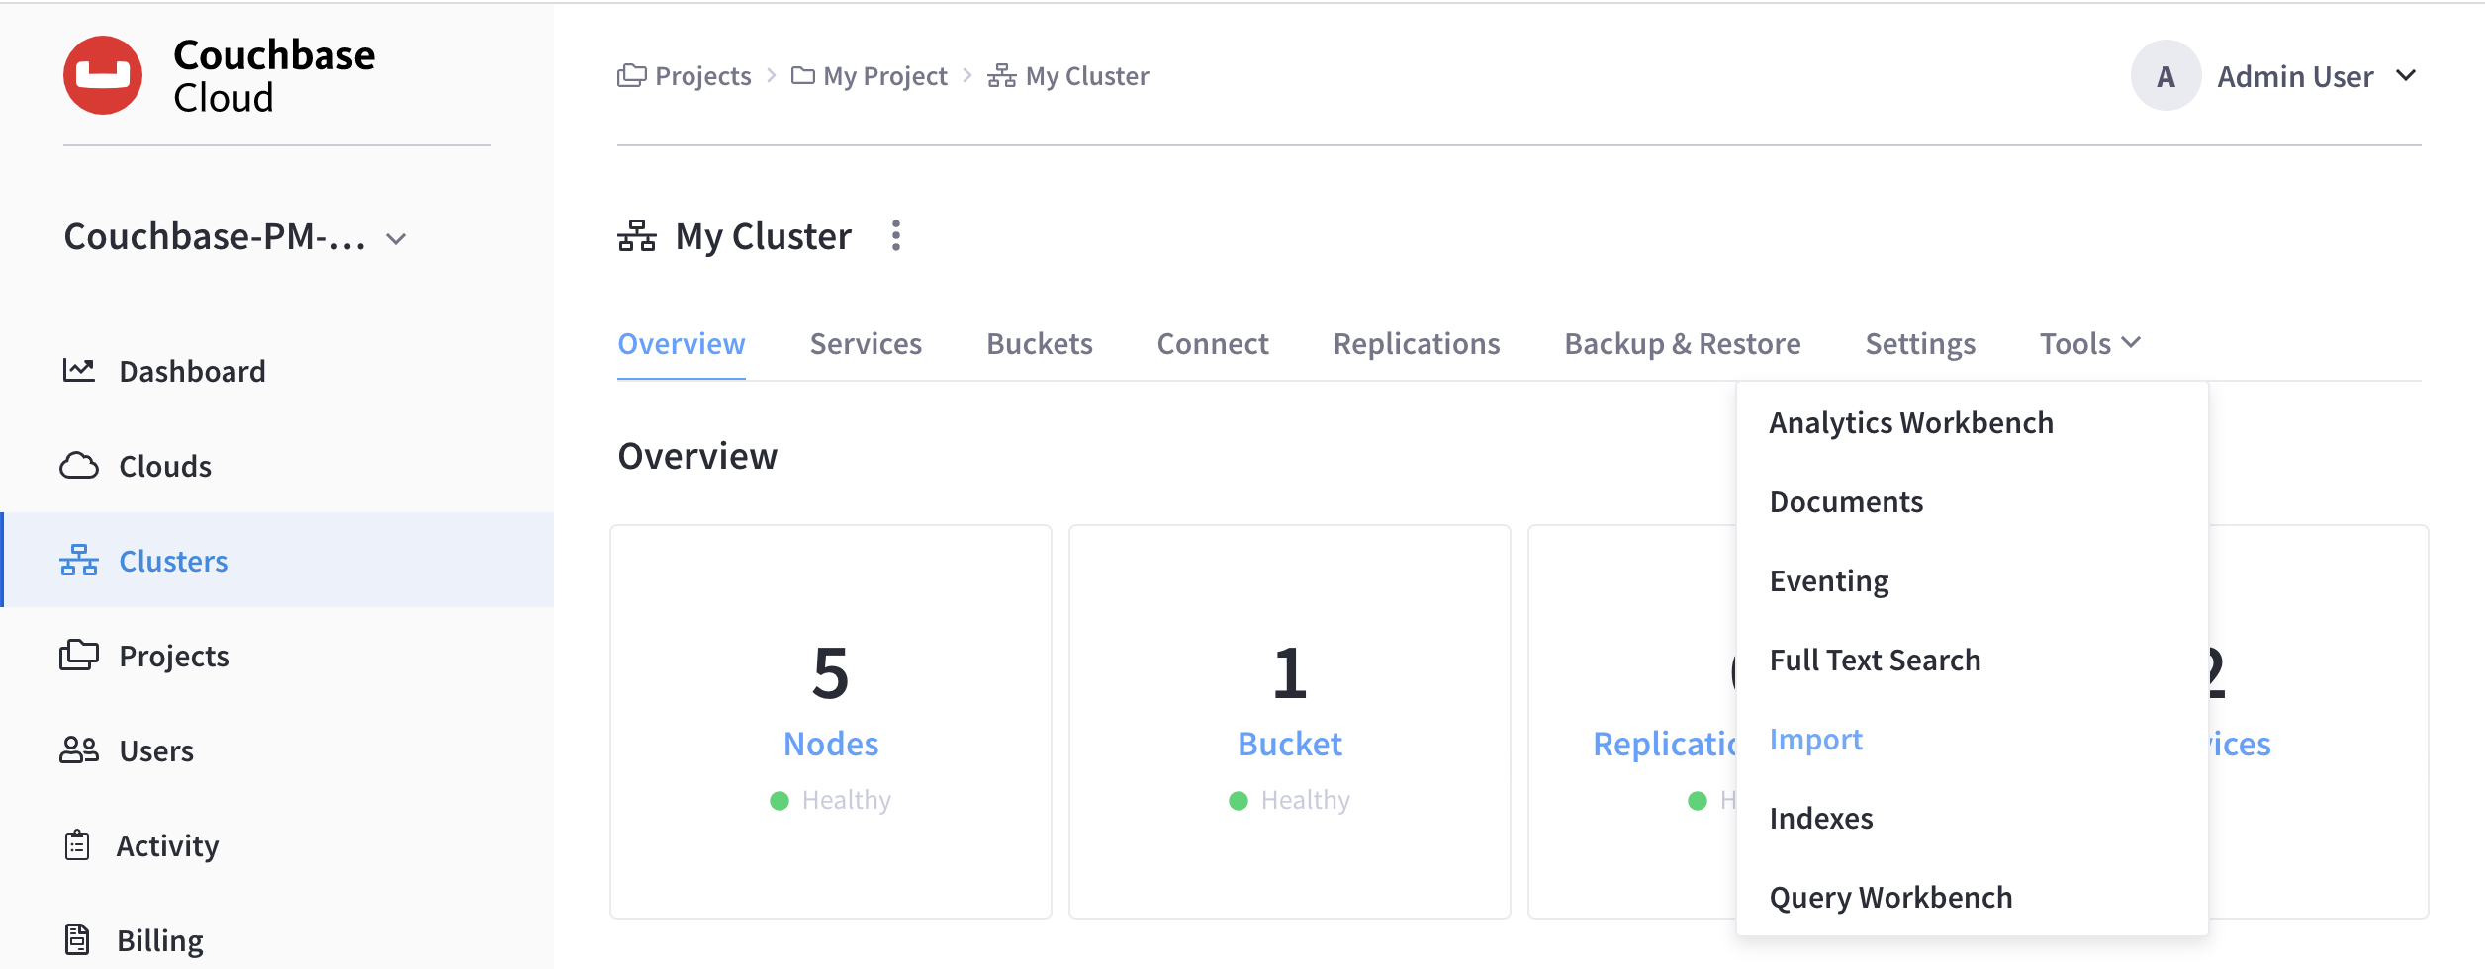Open the My Cluster three-dot options menu

(895, 236)
